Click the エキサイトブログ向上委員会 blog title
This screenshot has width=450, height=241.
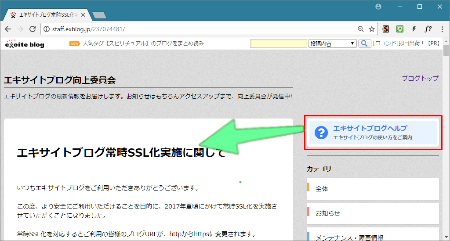coord(60,80)
